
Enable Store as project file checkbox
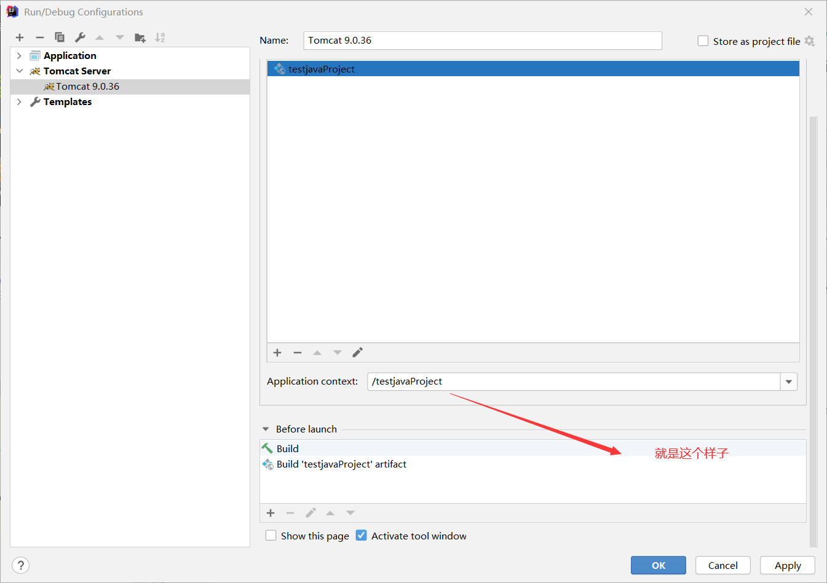click(703, 41)
